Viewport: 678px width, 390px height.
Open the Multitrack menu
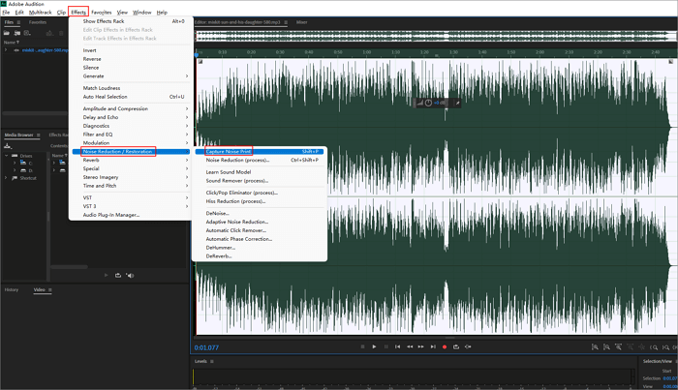tap(41, 12)
